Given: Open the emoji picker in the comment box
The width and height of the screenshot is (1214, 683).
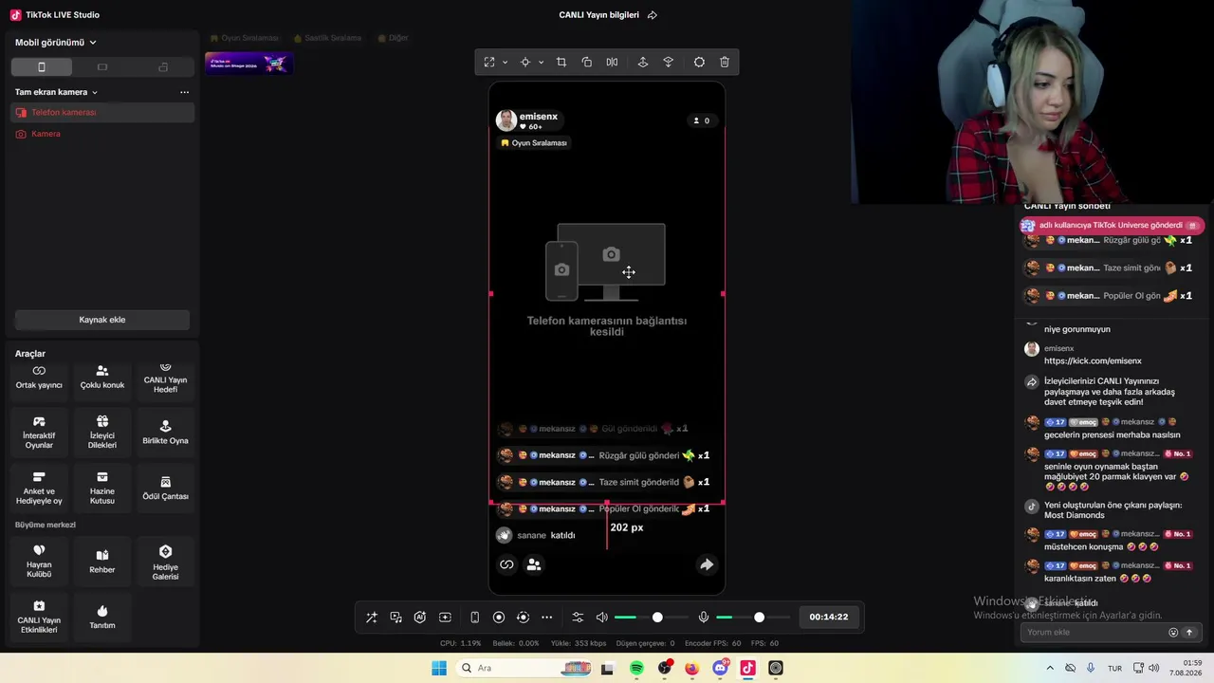Looking at the screenshot, I should [1173, 633].
